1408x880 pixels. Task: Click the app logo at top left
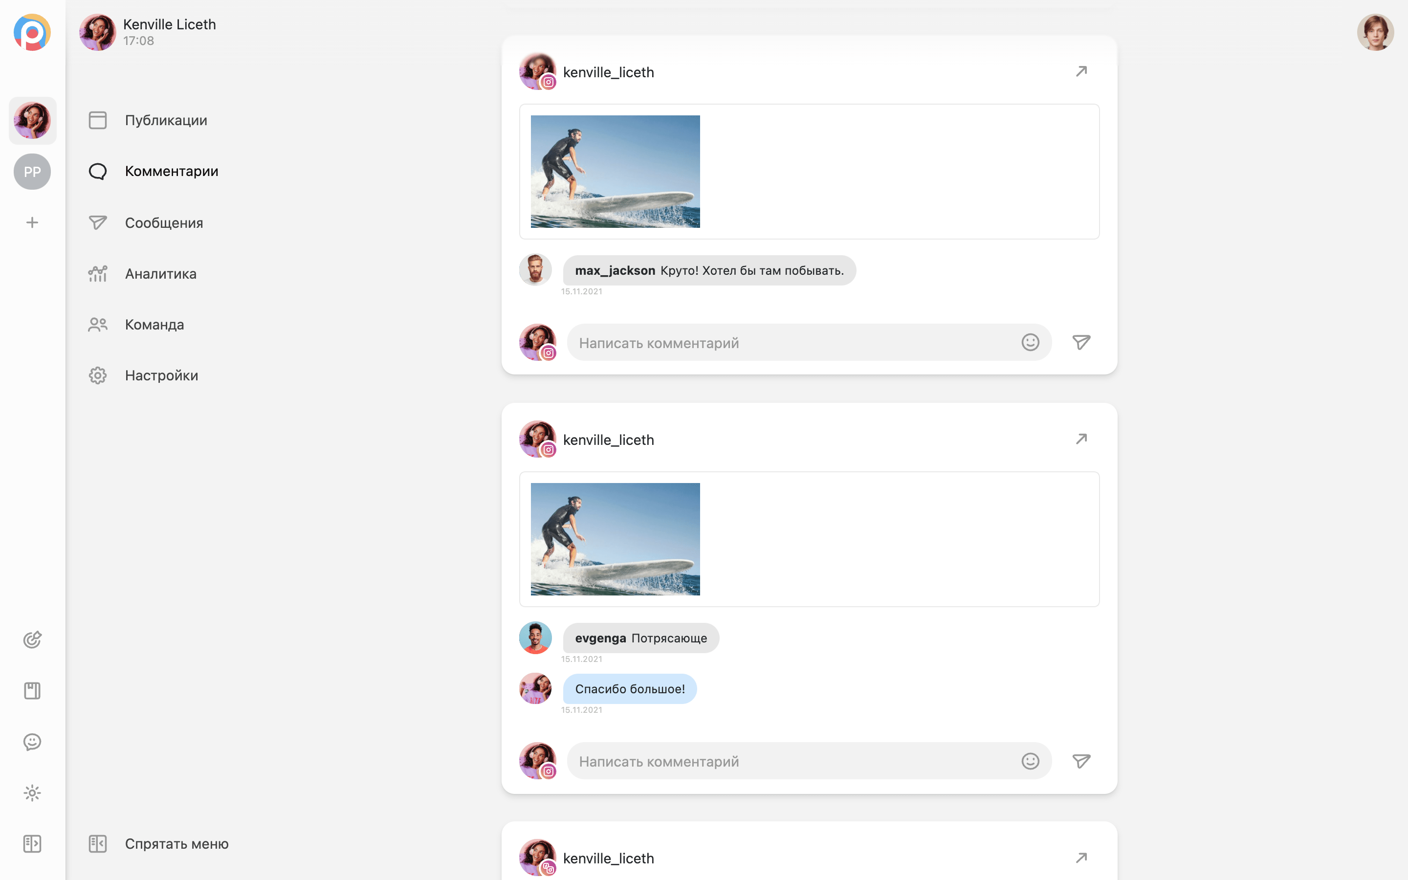(32, 33)
